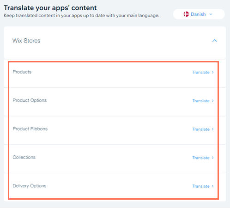The height and width of the screenshot is (208, 230).
Task: Open the Products row
Action: coord(113,75)
